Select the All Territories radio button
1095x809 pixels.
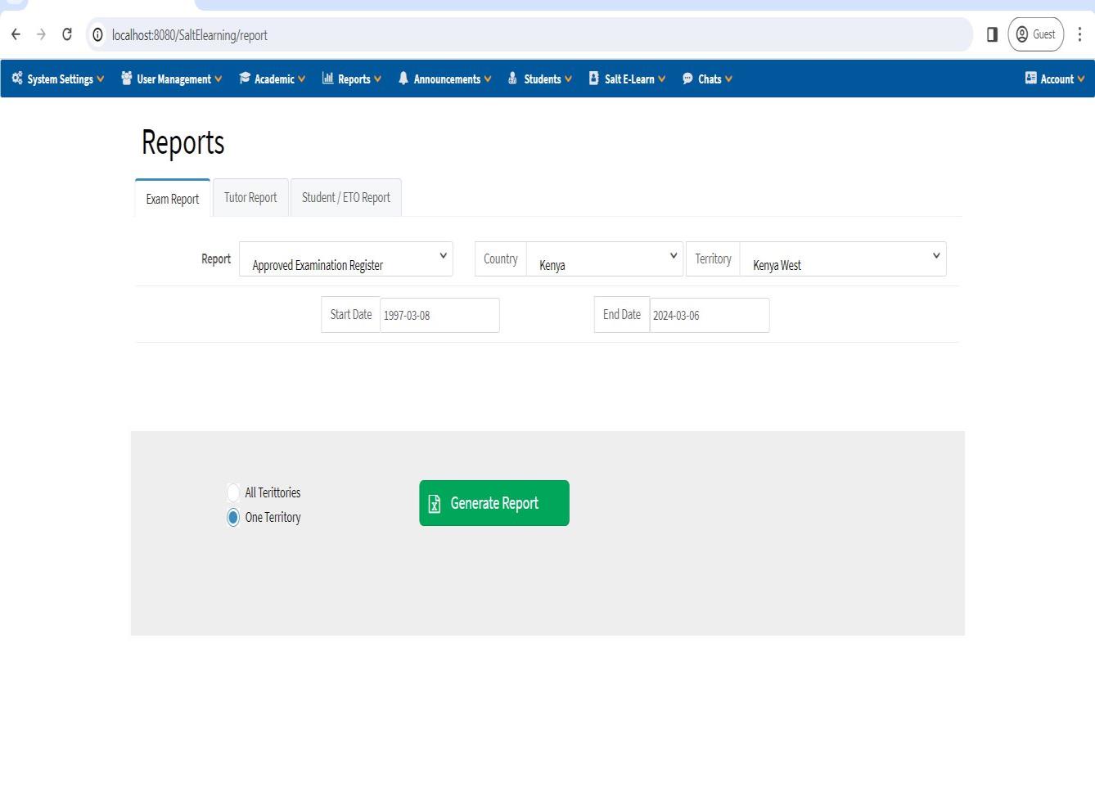[233, 492]
